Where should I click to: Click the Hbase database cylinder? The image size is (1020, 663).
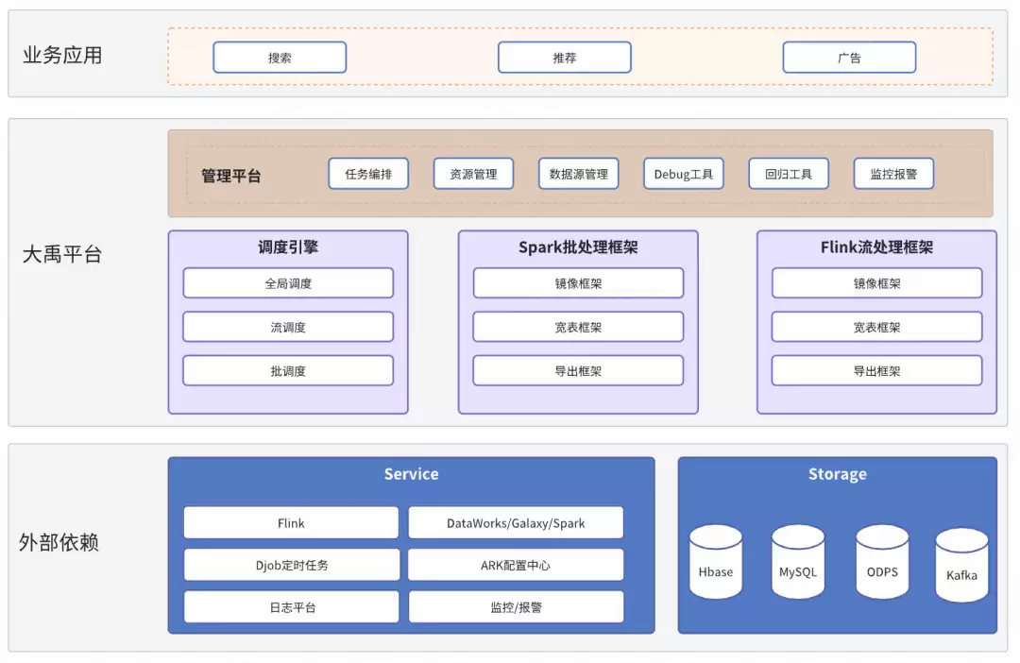pyautogui.click(x=716, y=563)
